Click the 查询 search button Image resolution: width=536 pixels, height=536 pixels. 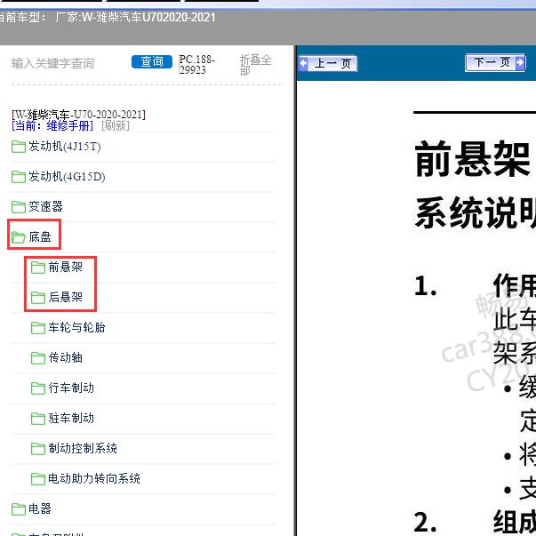(152, 62)
